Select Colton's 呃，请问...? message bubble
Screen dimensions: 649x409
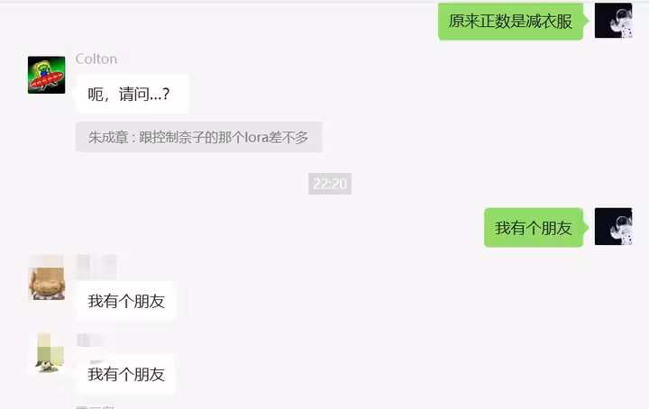(x=132, y=94)
